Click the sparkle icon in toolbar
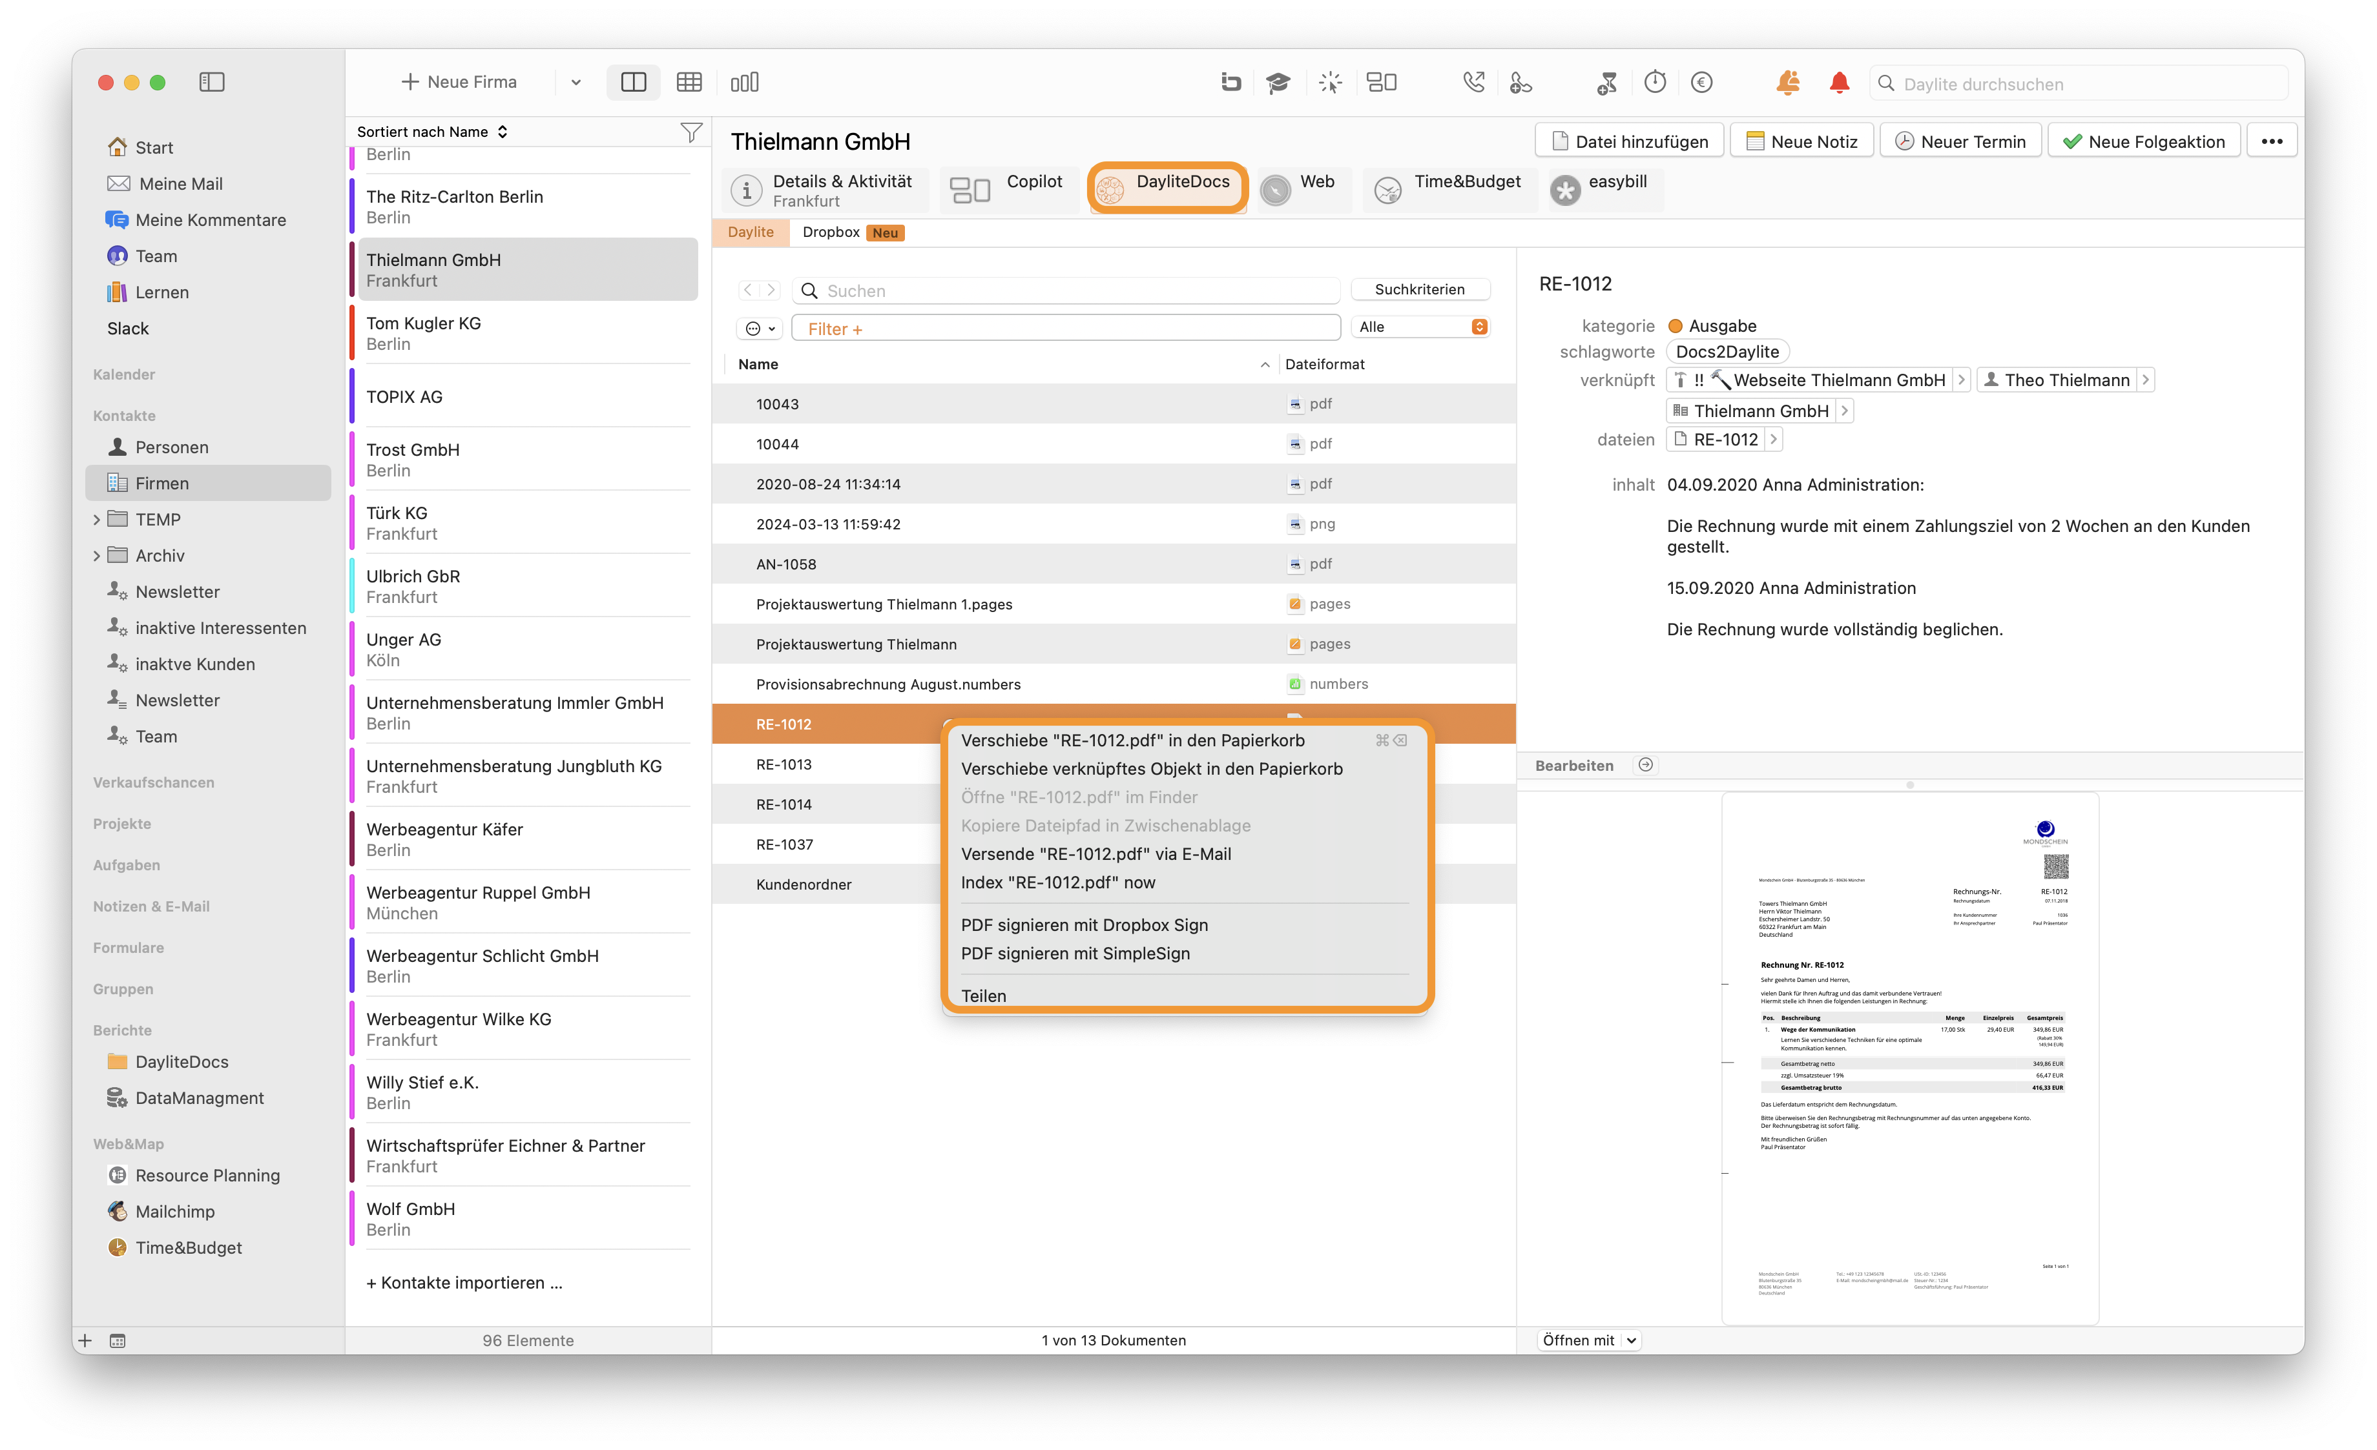Screen dimensions: 2377x1450 click(1331, 83)
